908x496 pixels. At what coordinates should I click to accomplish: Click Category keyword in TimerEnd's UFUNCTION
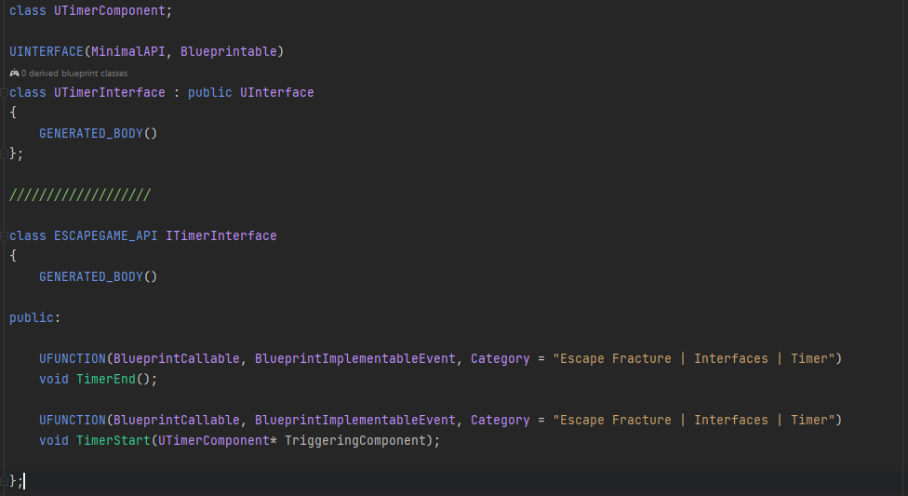point(501,358)
